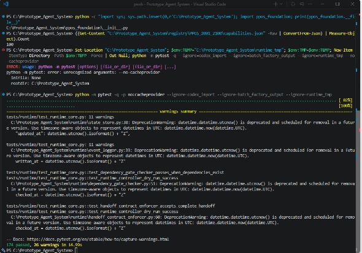This screenshot has width=362, height=253.
Task: Click the 'rootdir: C:\Prototype_Agent_System' line
Action: click(x=50, y=84)
